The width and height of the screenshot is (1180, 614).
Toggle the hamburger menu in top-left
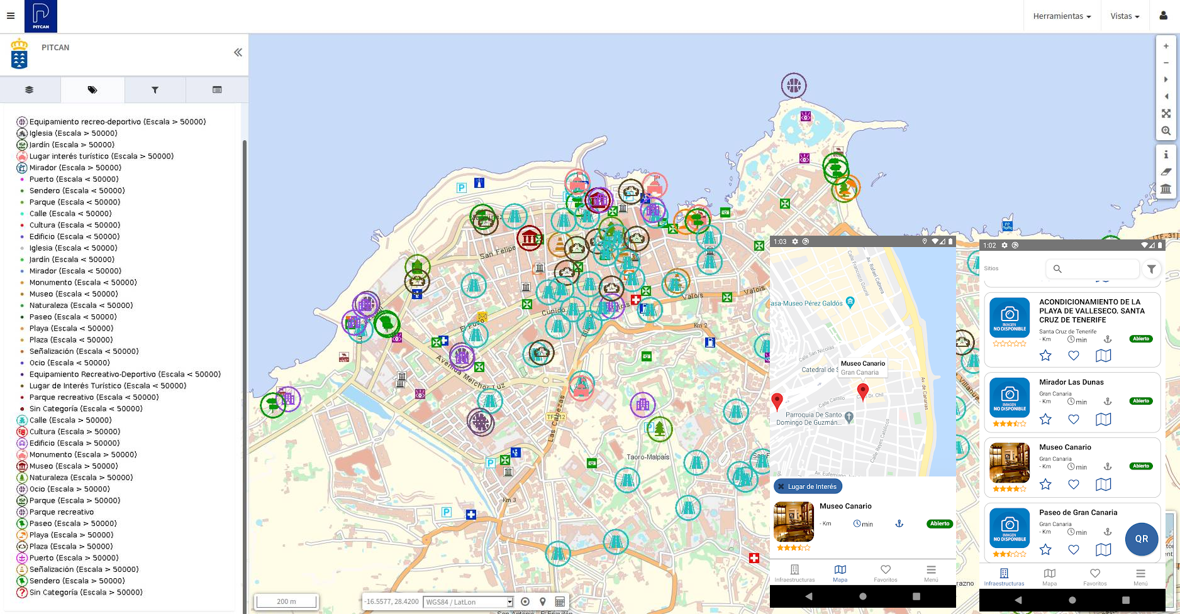(11, 16)
